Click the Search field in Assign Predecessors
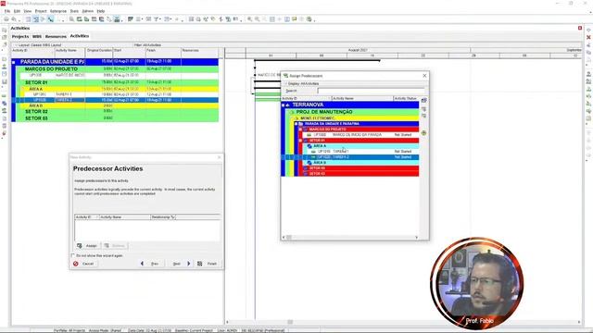593x333 pixels. pos(371,91)
